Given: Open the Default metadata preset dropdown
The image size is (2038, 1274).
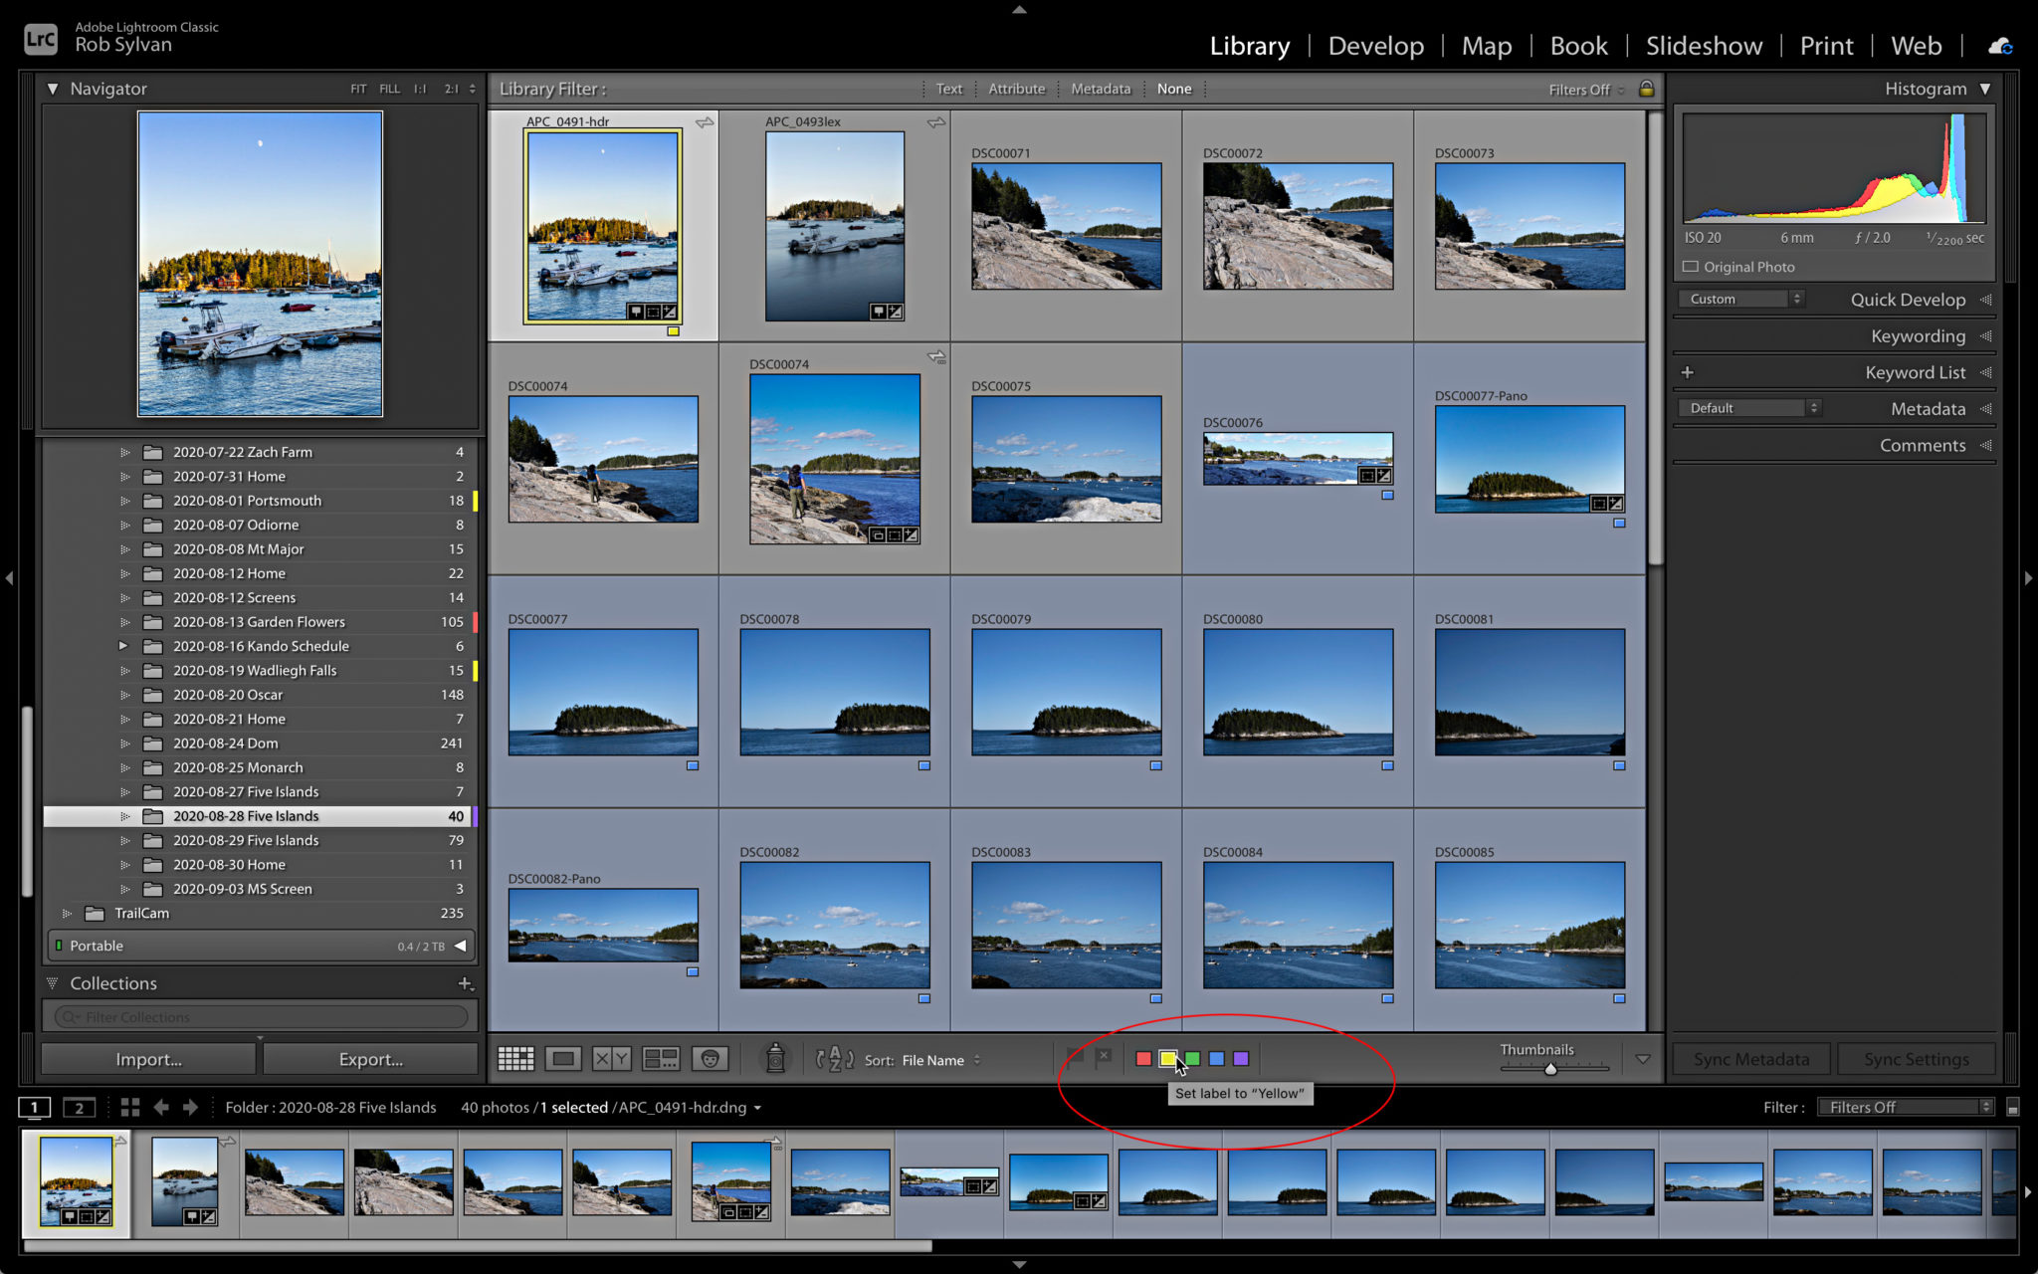Looking at the screenshot, I should point(1747,407).
